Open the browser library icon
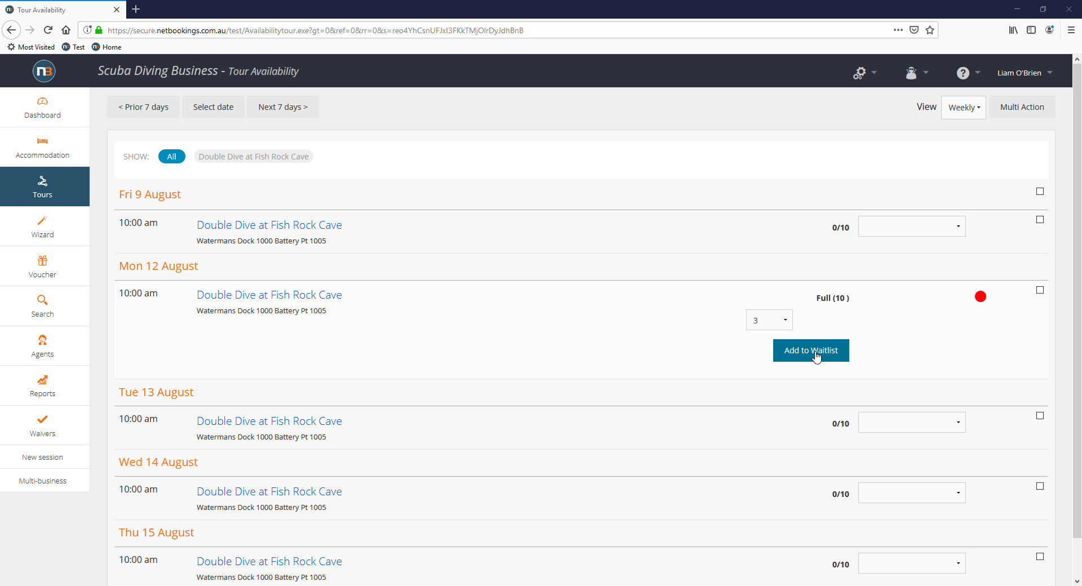Image resolution: width=1082 pixels, height=586 pixels. (1013, 30)
